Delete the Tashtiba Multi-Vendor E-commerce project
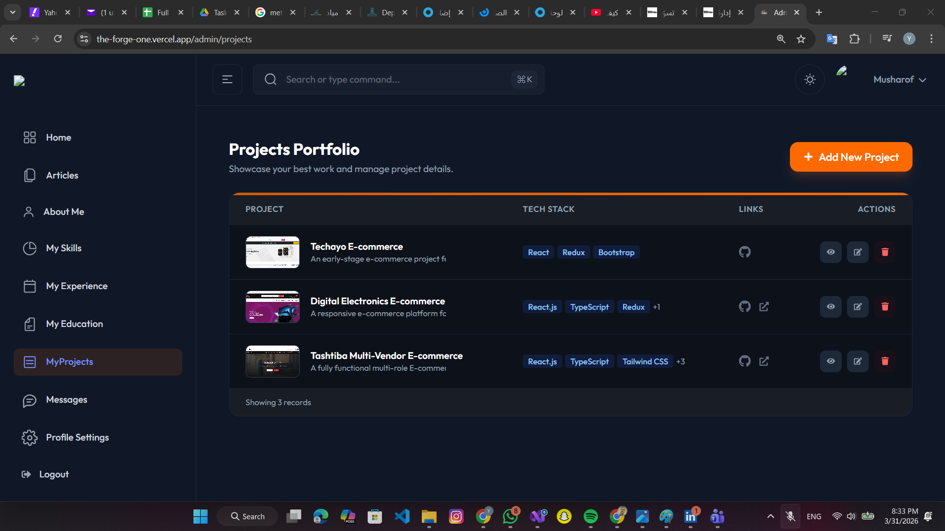This screenshot has width=945, height=531. (x=884, y=361)
